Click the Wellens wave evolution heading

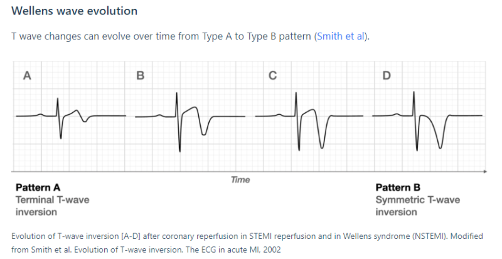75,11
